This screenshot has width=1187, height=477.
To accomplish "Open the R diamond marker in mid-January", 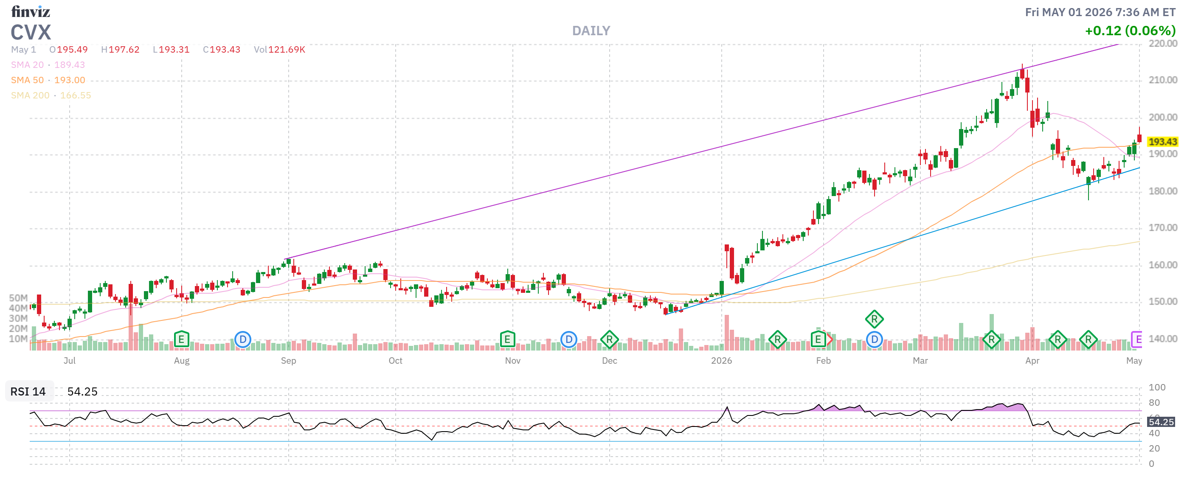I will (778, 340).
